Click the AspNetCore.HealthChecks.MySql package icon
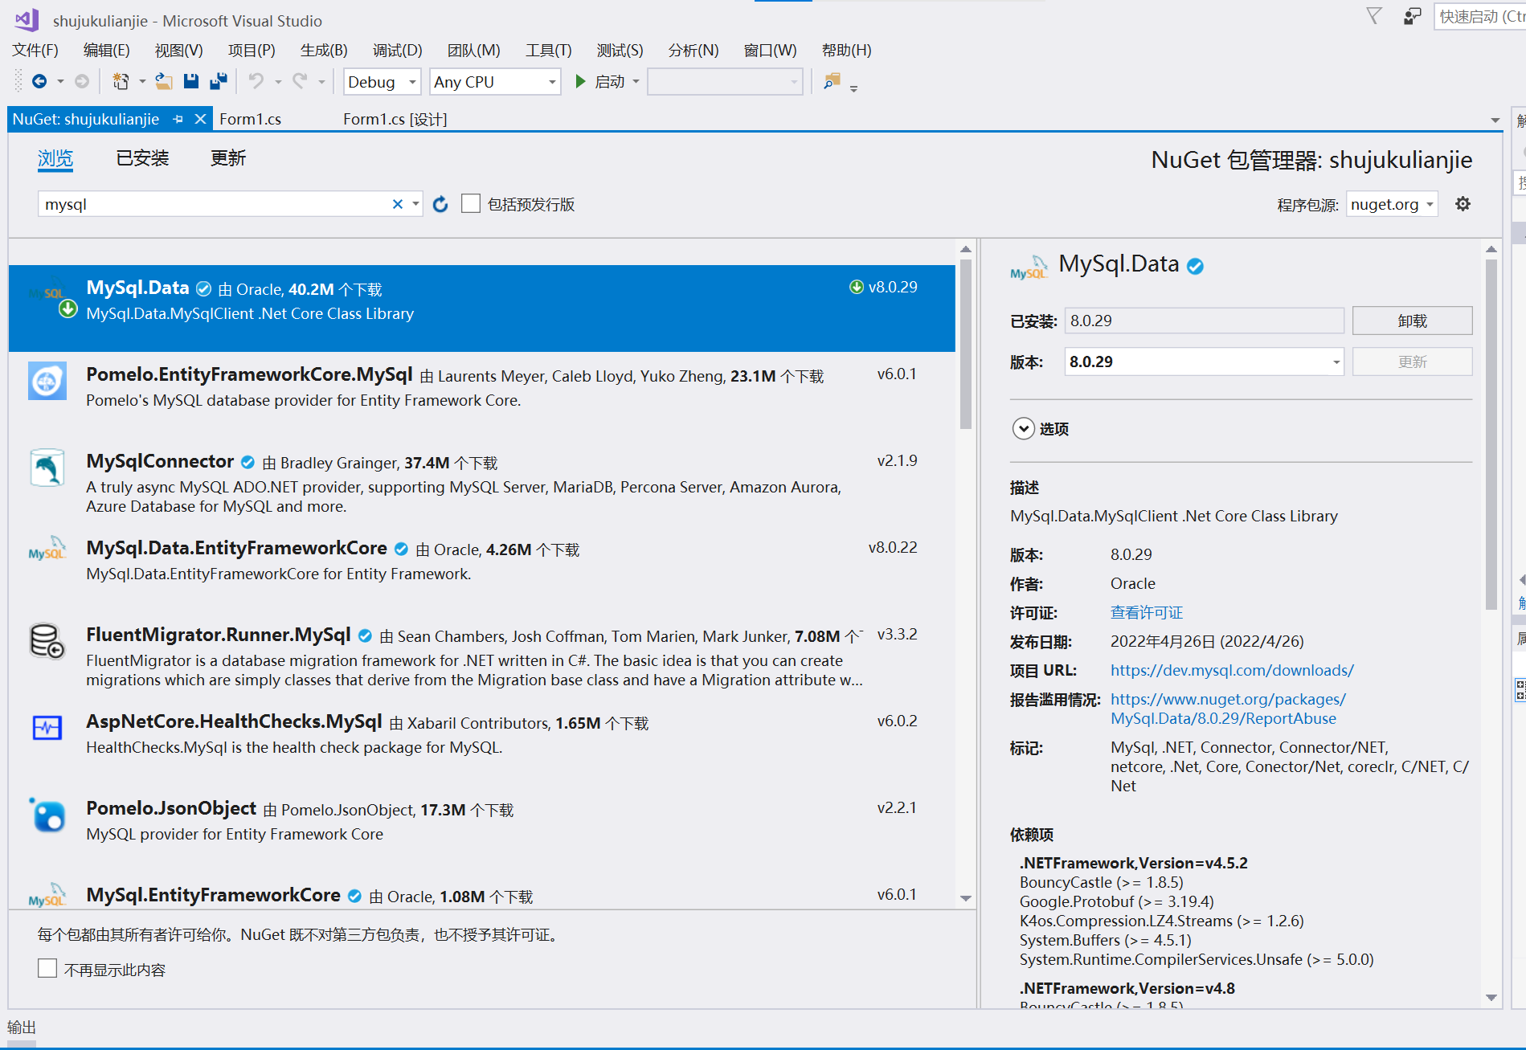This screenshot has width=1526, height=1050. tap(47, 728)
